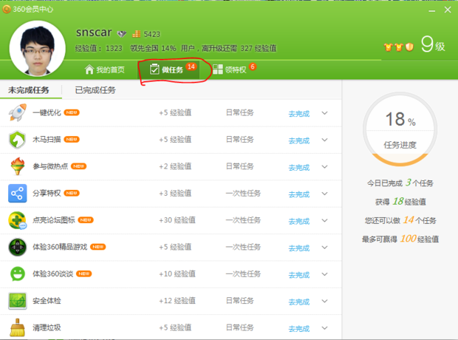Image resolution: width=458 pixels, height=340 pixels.
Task: Expand the 安全体检 task row chevron
Action: (x=324, y=301)
